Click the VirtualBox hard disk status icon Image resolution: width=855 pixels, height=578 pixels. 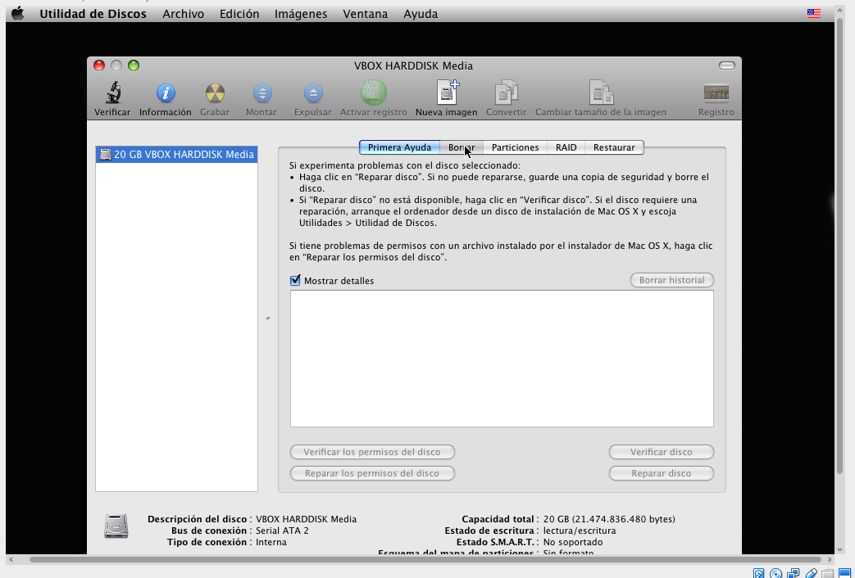[758, 573]
